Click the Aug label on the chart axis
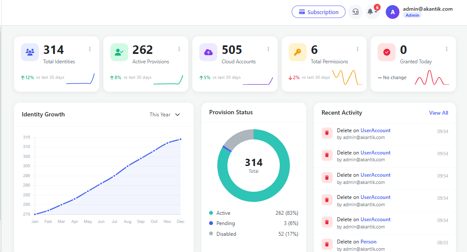The height and width of the screenshot is (252, 467). click(127, 222)
